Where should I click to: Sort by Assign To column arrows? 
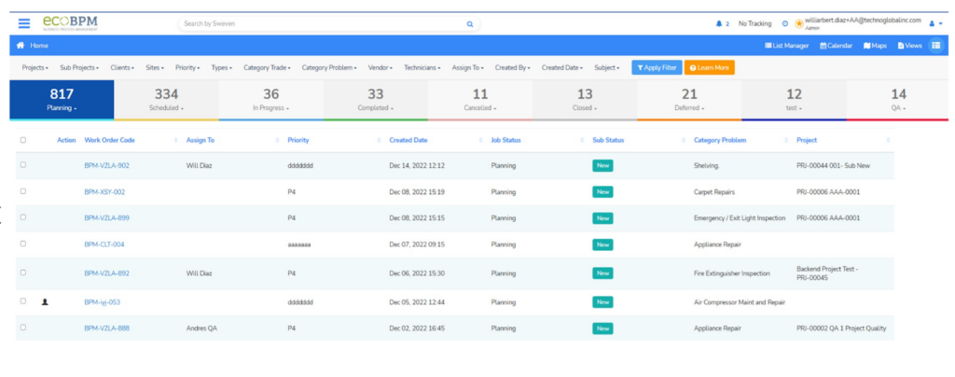point(278,140)
